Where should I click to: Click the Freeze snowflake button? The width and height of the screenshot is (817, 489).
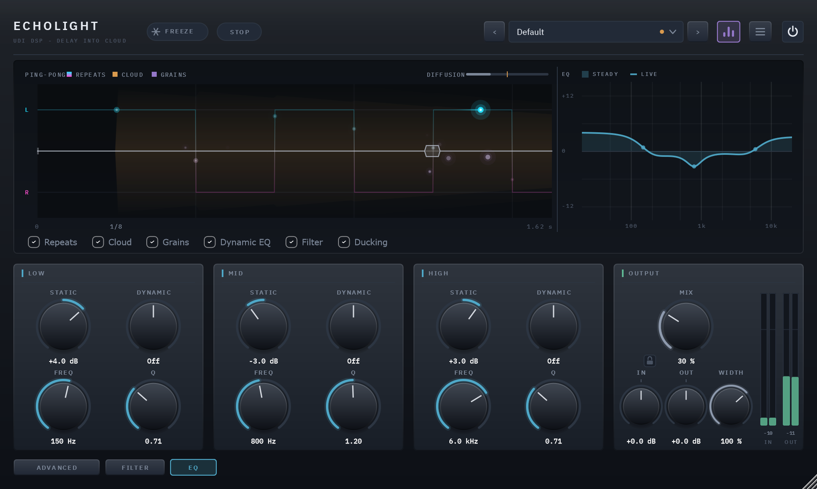(x=177, y=32)
